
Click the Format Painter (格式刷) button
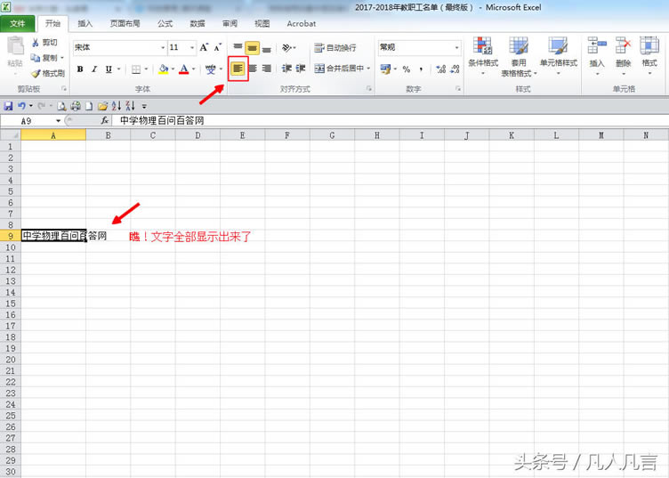(x=47, y=73)
